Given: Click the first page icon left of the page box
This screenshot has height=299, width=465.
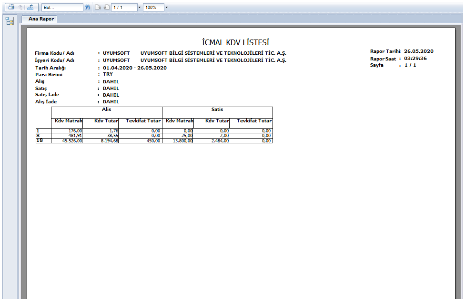Looking at the screenshot, I should pos(98,8).
